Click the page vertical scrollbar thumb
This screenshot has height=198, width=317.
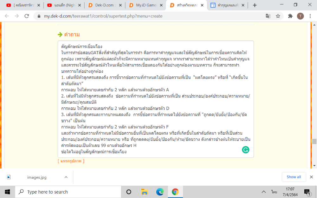[314, 141]
